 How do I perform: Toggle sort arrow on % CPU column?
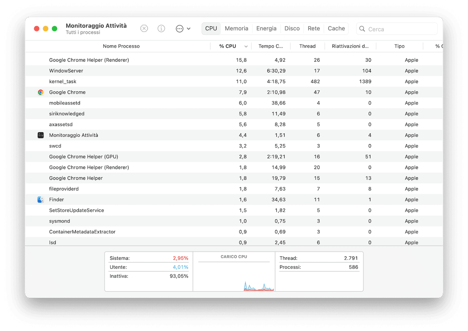point(246,46)
